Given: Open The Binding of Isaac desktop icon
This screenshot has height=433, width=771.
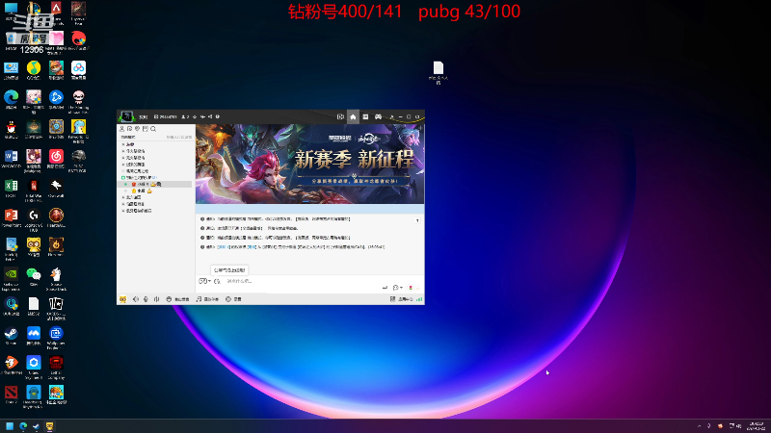Looking at the screenshot, I should point(78,101).
